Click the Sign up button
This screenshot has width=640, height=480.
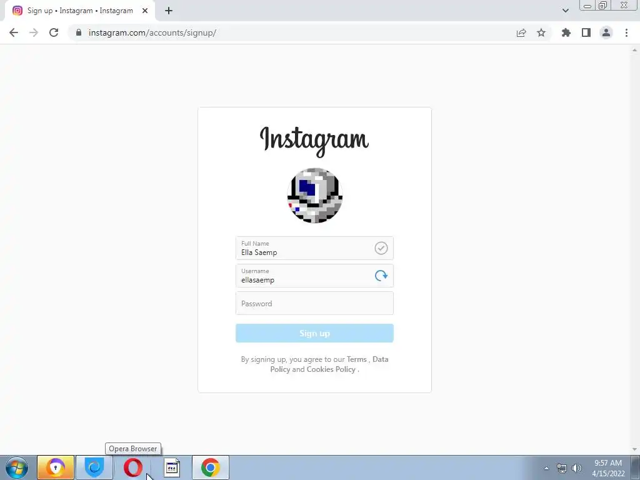[314, 333]
